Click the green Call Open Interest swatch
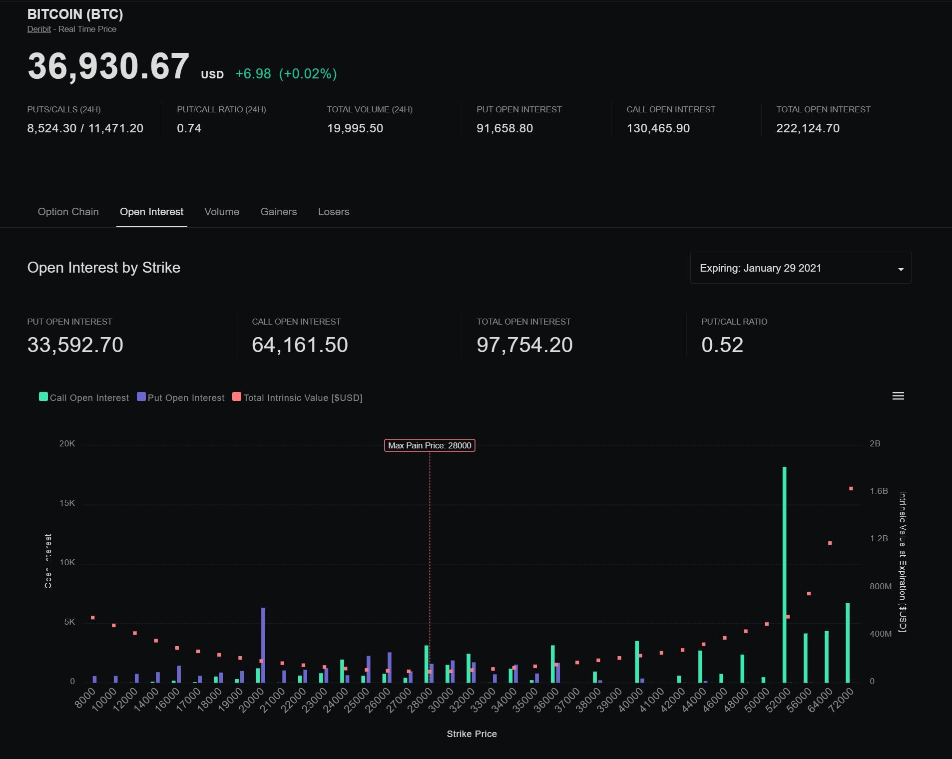Screen dimensions: 952x759 [43, 397]
